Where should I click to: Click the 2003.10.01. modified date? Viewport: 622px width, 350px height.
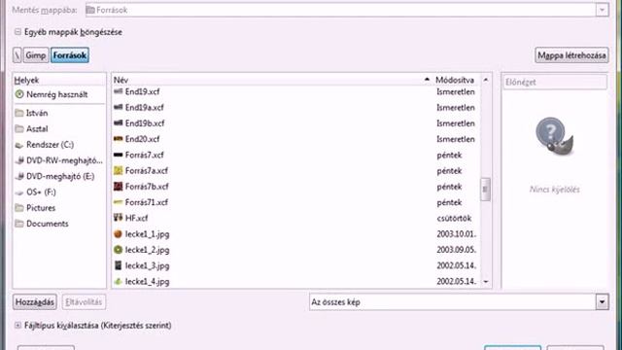457,234
